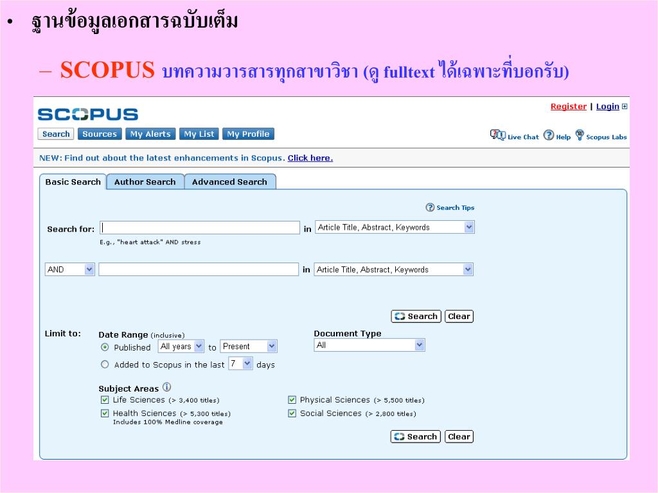The height and width of the screenshot is (493, 658).
Task: Click the Search Tips link text
Action: coord(456,207)
